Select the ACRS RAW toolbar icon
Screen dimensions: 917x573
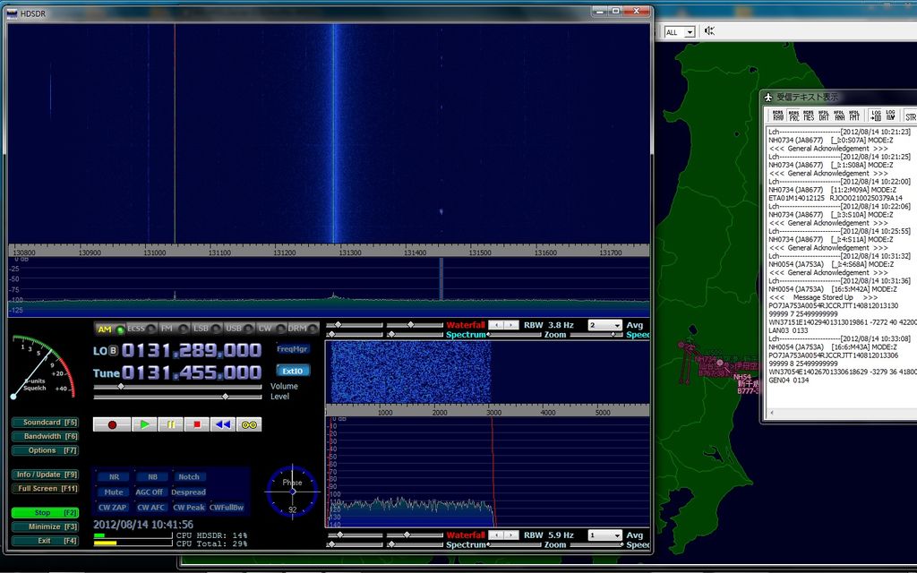click(x=778, y=115)
